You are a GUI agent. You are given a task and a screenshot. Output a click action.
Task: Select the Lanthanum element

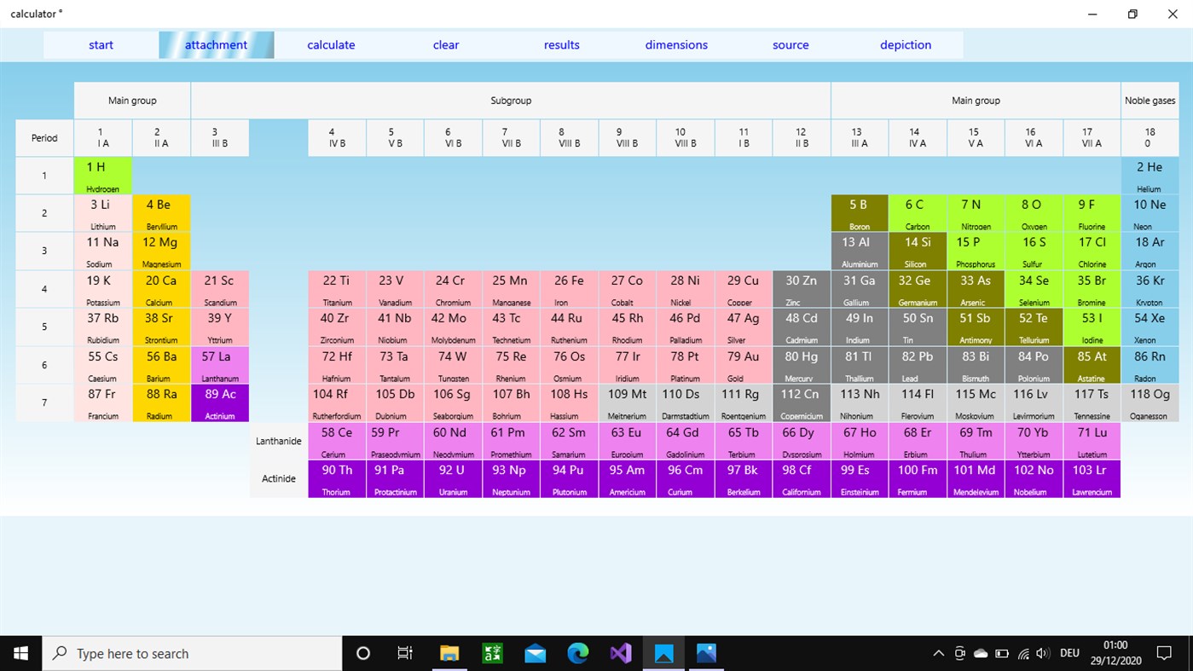tap(220, 365)
